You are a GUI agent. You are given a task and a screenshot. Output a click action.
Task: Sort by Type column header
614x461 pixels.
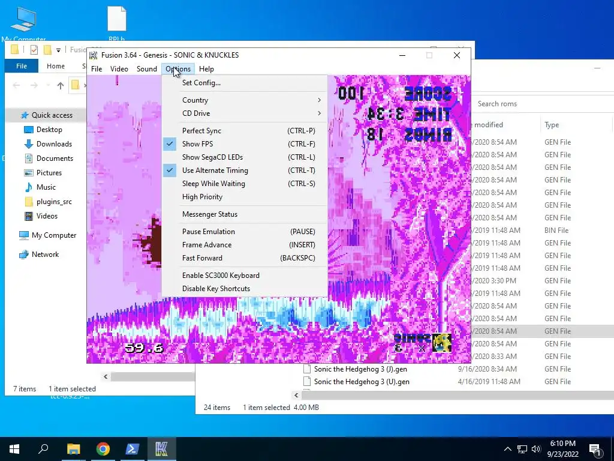pyautogui.click(x=552, y=125)
